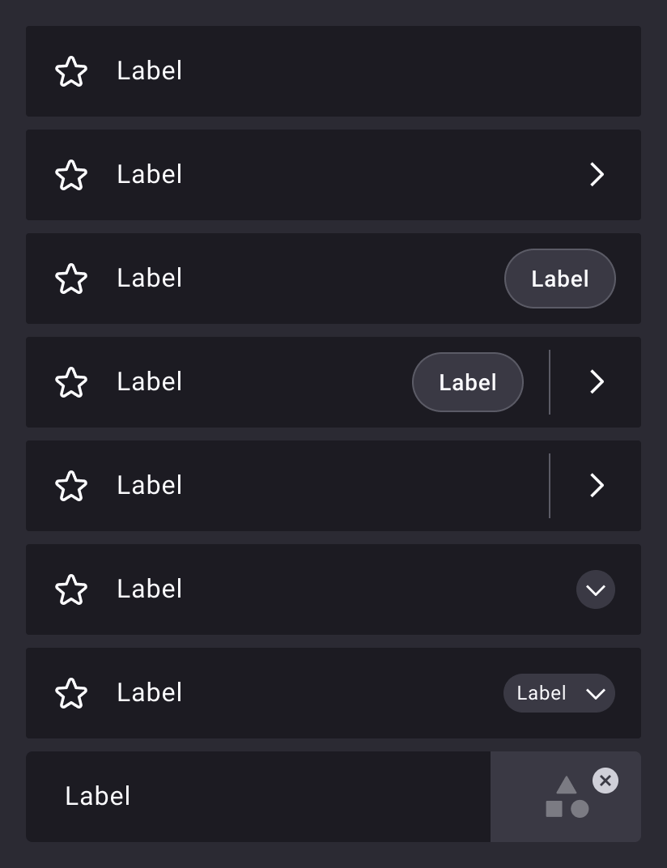Select the star icon in the second list item
667x868 pixels.
point(71,175)
